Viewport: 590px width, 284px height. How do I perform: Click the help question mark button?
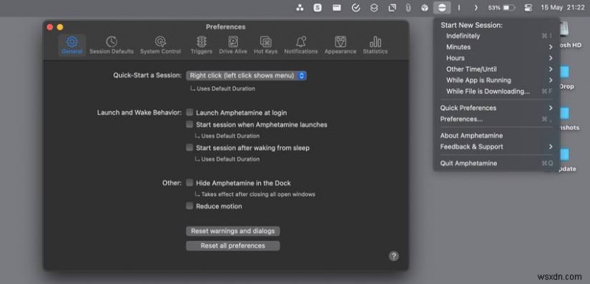[x=394, y=256]
